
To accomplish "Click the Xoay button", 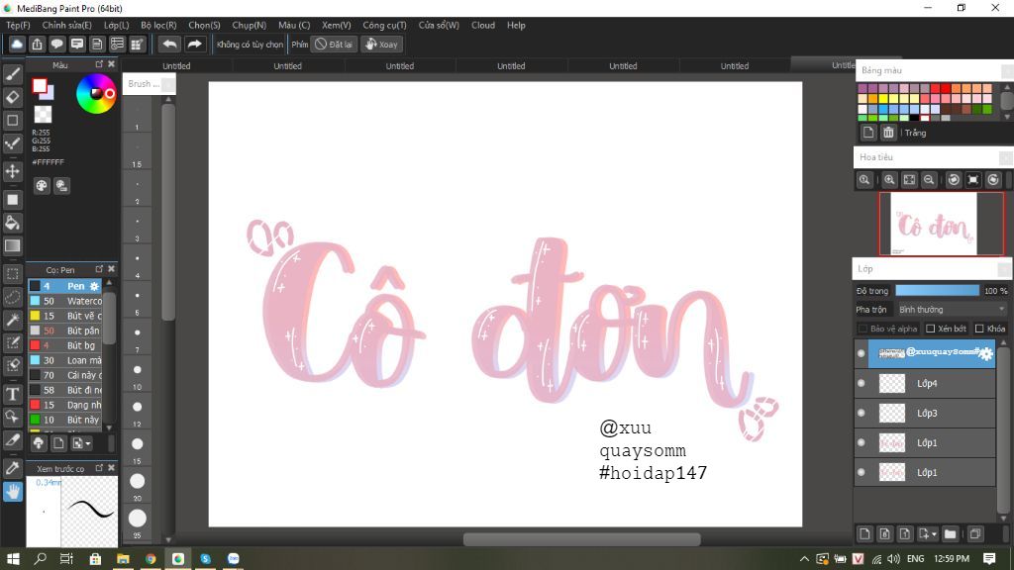I will [381, 44].
